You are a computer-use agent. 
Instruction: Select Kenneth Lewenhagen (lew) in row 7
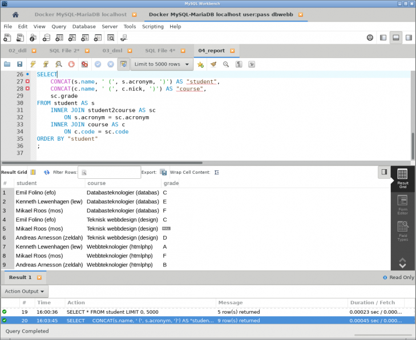pos(49,247)
